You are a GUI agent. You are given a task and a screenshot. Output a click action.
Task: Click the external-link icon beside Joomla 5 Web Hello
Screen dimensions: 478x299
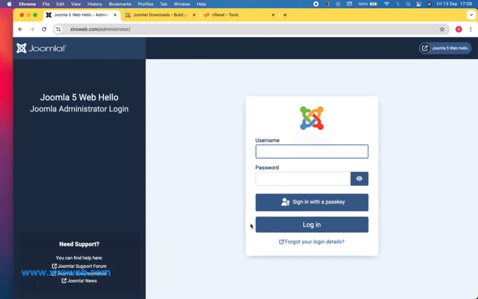[x=425, y=48]
